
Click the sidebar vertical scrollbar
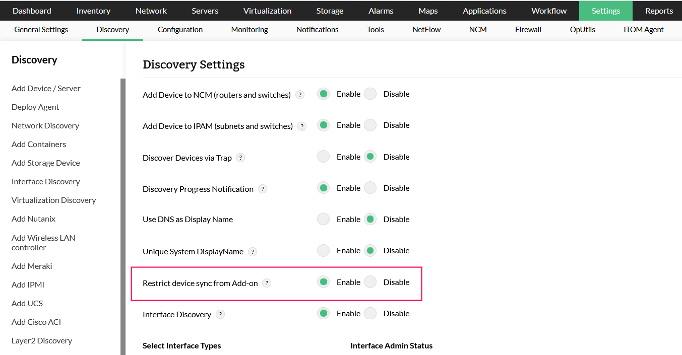click(x=122, y=217)
